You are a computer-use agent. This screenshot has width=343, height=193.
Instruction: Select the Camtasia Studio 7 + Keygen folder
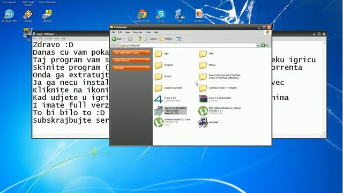point(218,88)
